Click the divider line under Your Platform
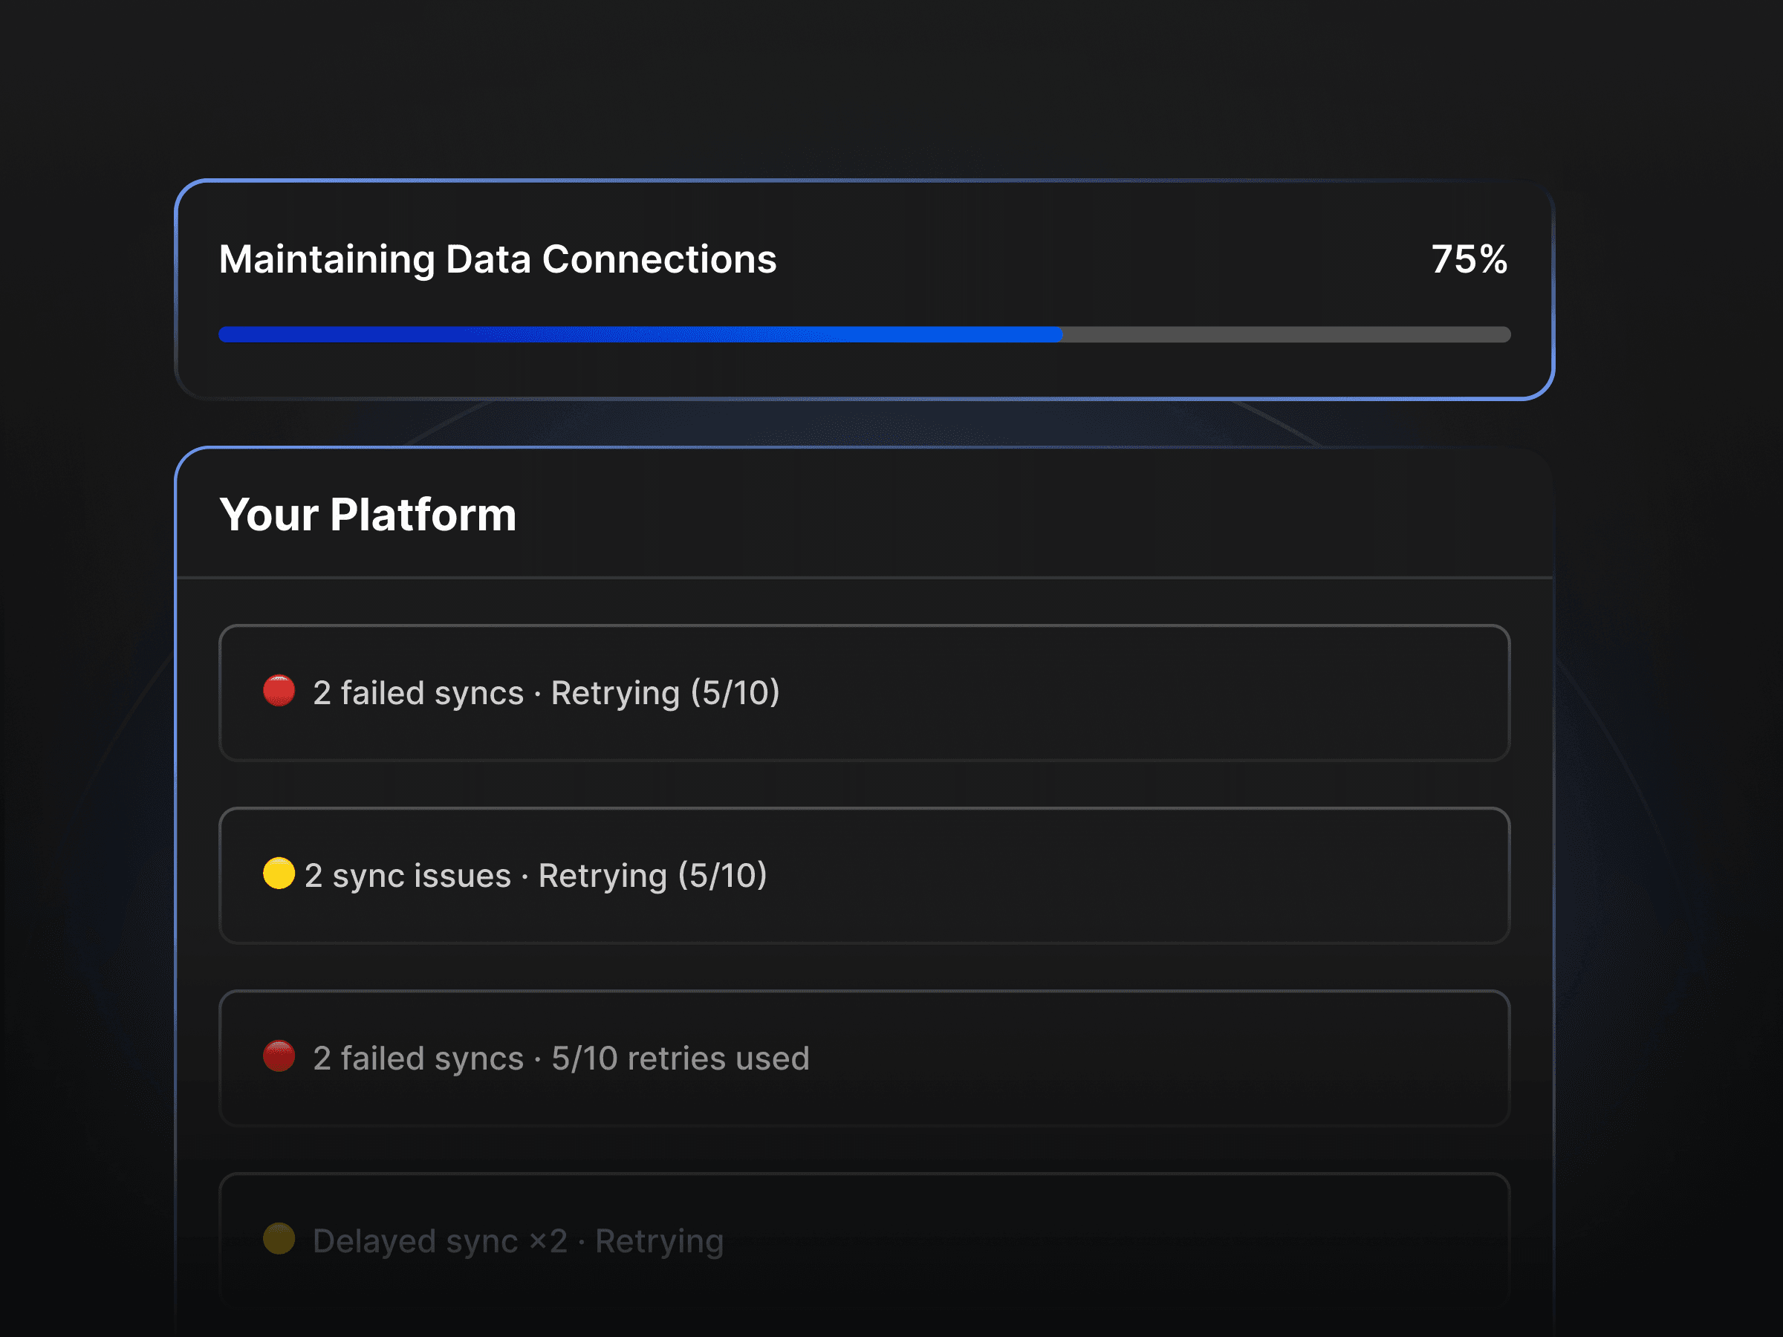 click(864, 578)
